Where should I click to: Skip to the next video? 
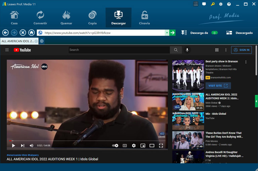(23, 146)
